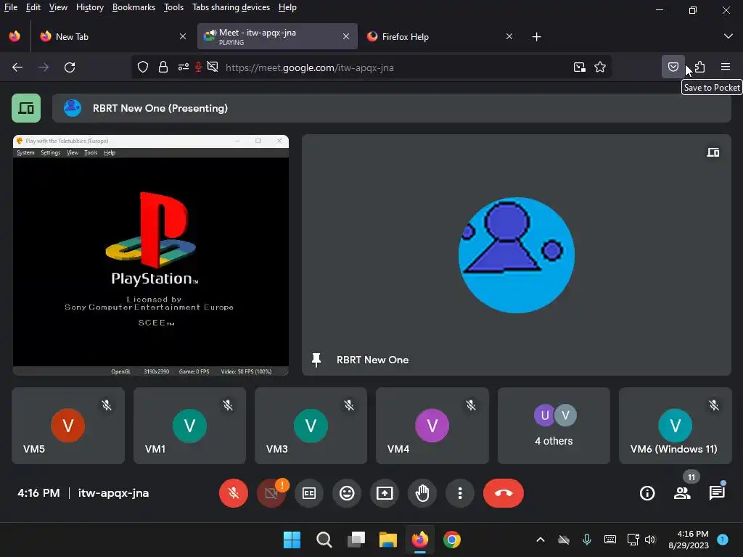Open File Explorer from taskbar

[388, 540]
